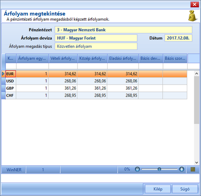Click the money bag icon
Image resolution: width=201 pixels, height=196 pixels.
(193, 16)
